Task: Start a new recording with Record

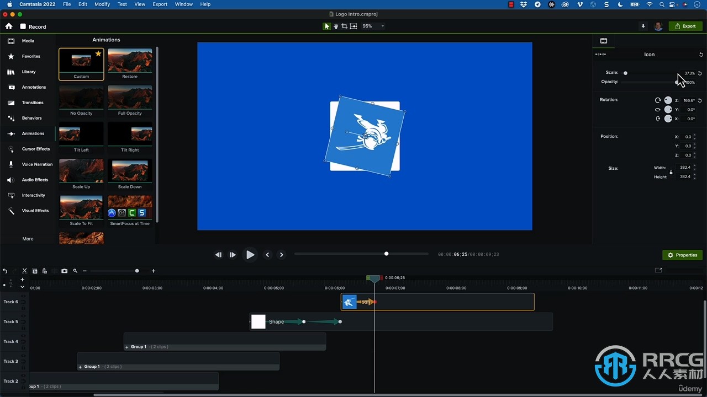Action: (x=33, y=26)
